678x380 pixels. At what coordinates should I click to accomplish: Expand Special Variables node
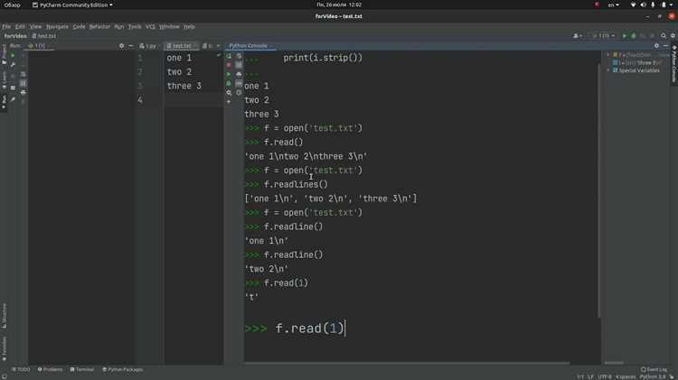click(608, 70)
